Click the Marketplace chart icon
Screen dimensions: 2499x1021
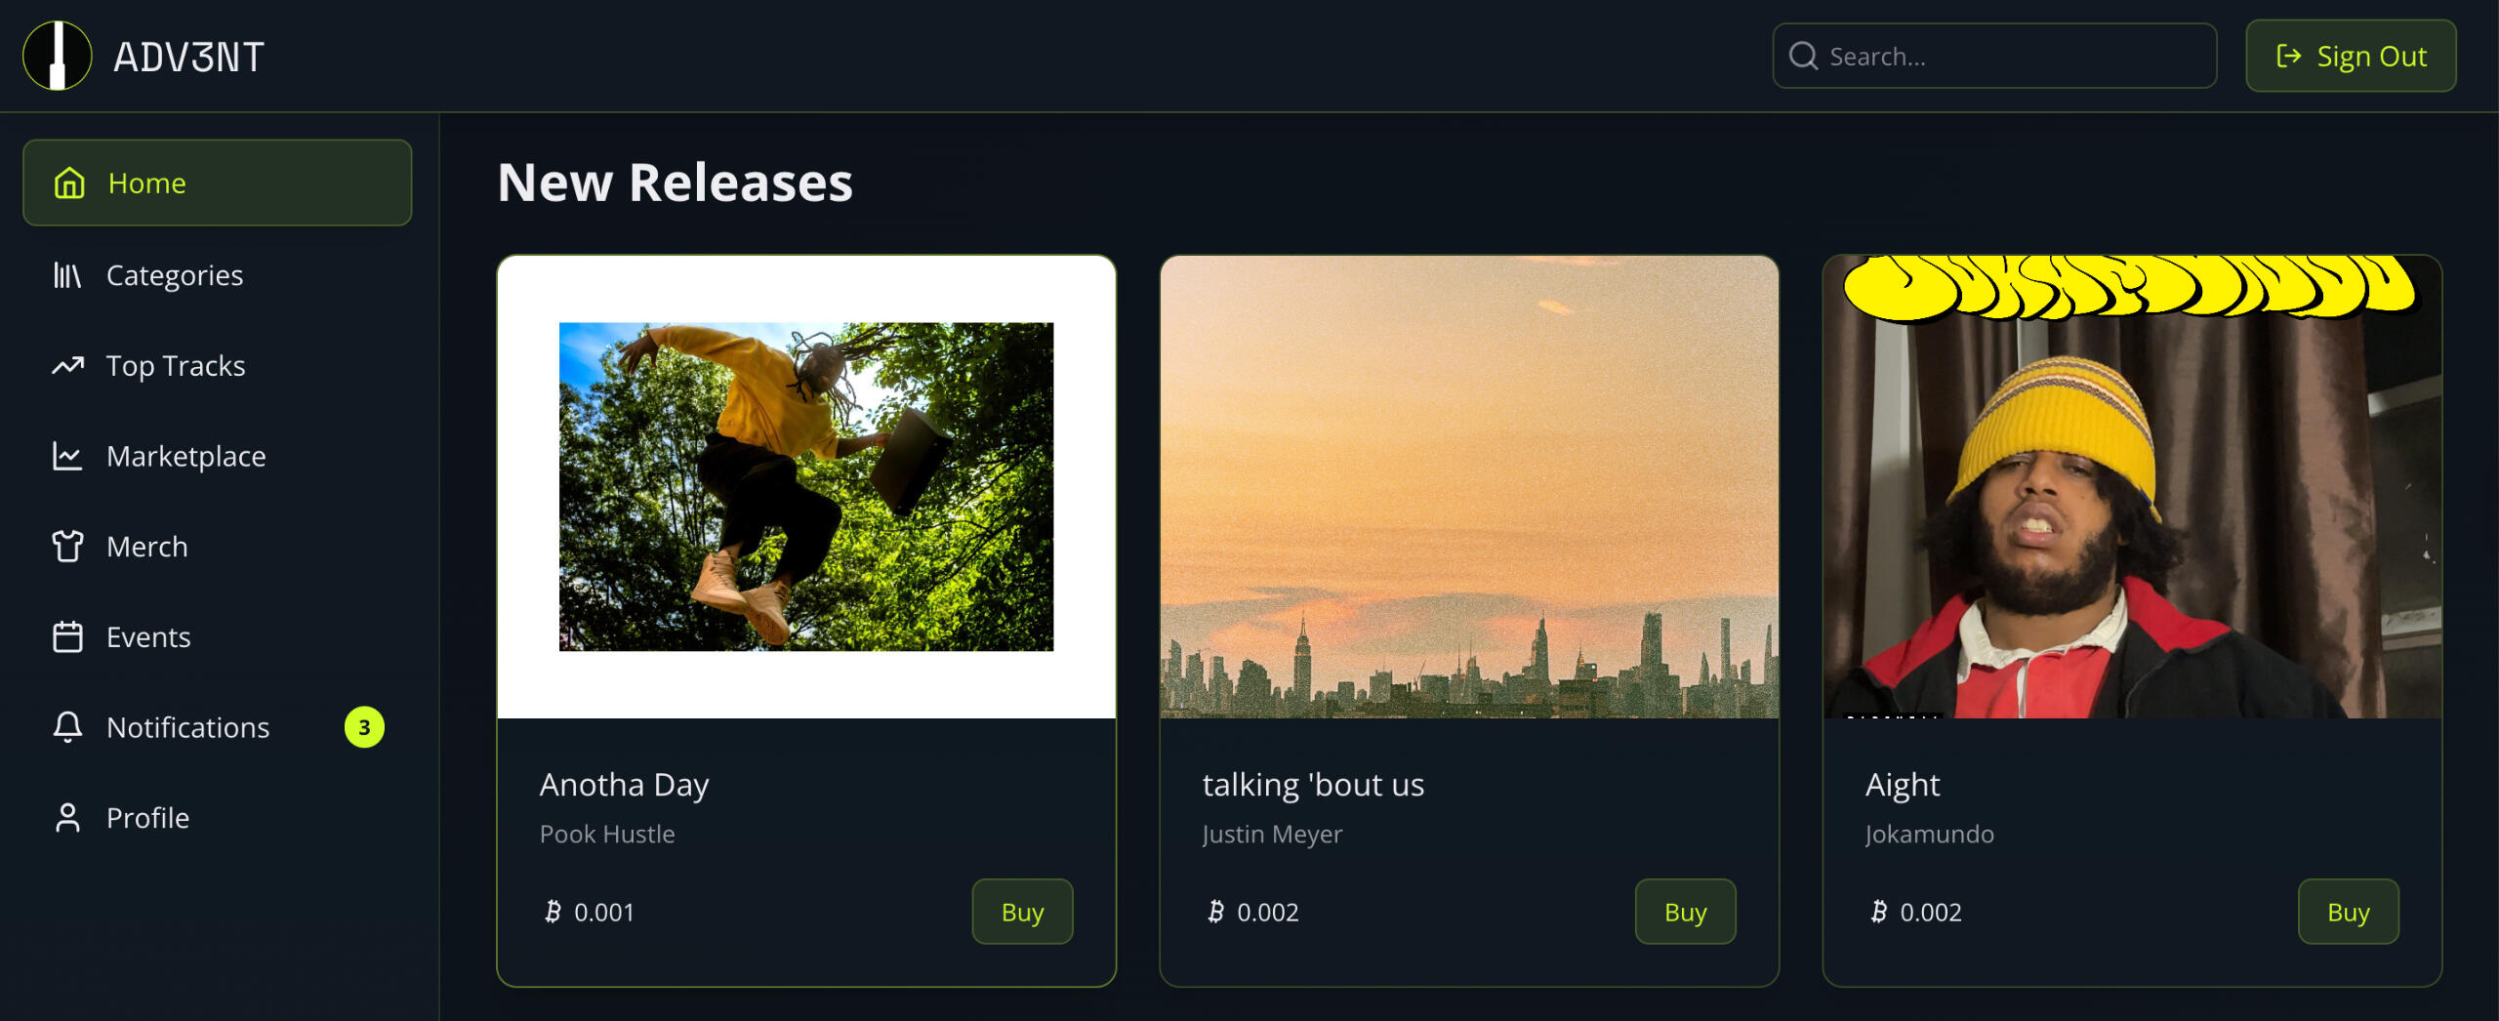(x=67, y=456)
